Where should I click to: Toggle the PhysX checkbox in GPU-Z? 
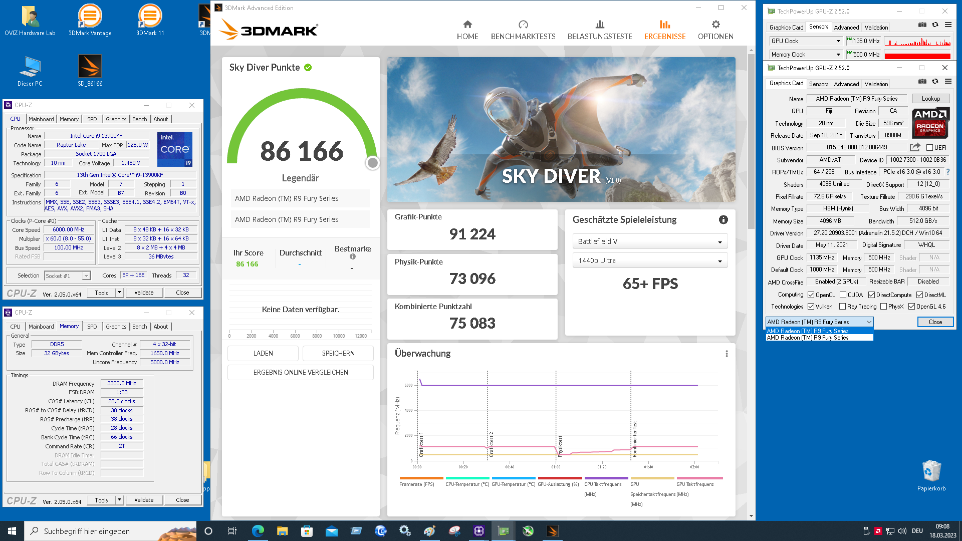(883, 307)
